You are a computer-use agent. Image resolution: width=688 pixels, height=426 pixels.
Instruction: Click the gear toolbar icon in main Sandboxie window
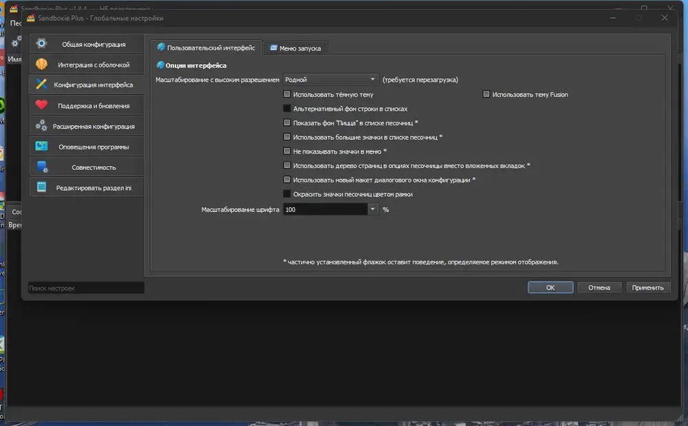click(17, 42)
